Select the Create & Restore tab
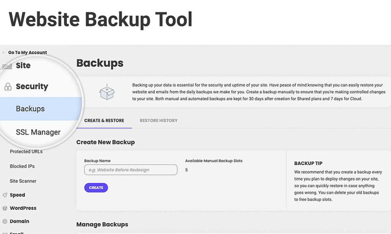Screen dimensions: 391x234 coord(104,121)
